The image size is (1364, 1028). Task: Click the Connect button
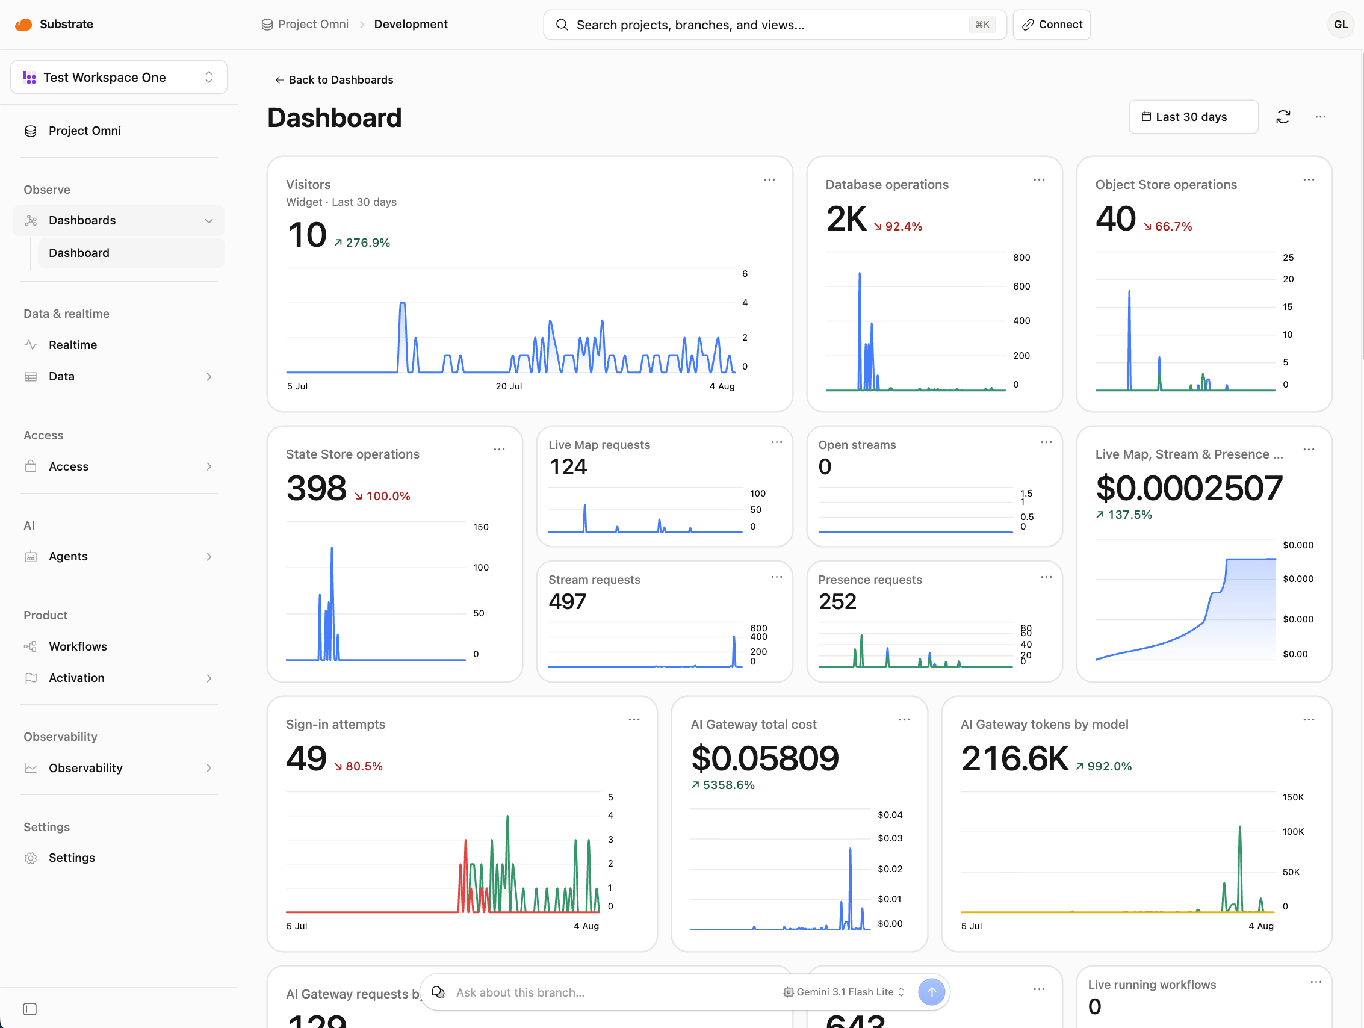[1052, 25]
